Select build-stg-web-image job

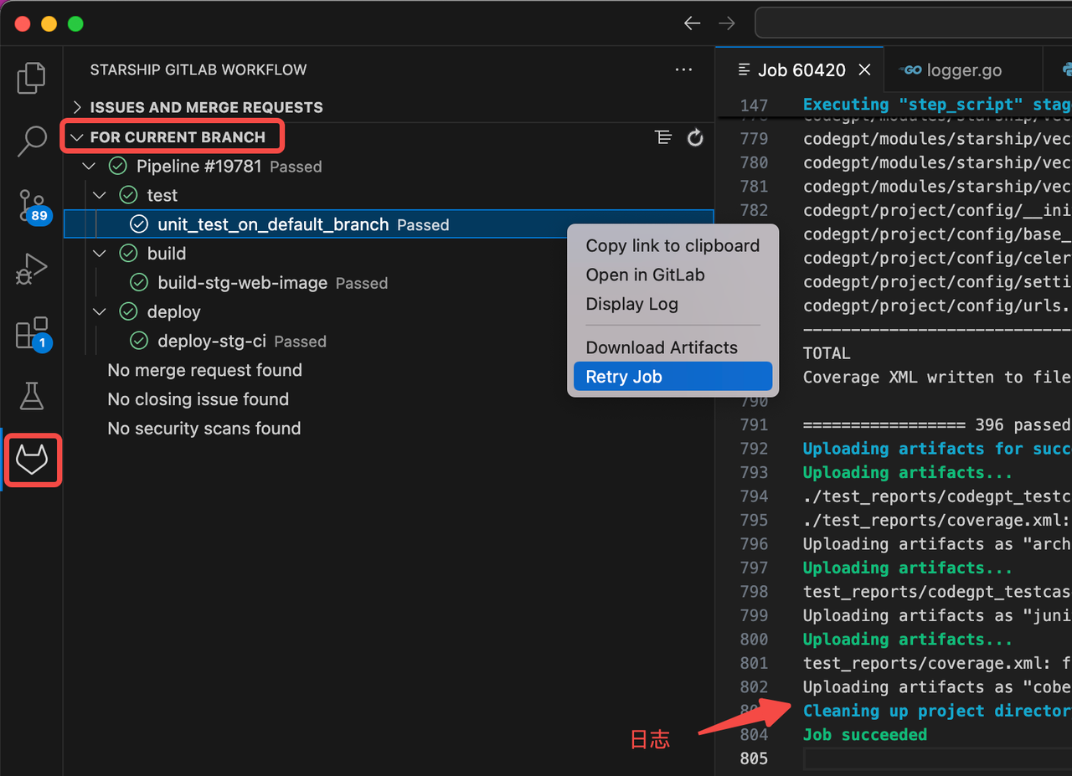pos(242,283)
